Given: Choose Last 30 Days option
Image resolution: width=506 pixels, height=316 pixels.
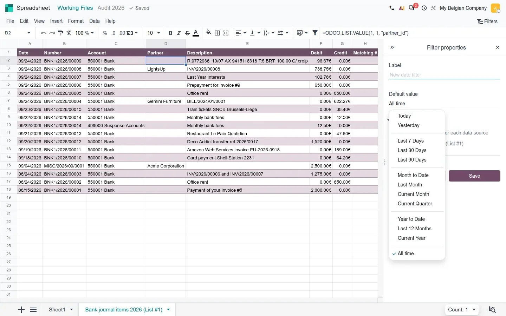Looking at the screenshot, I should click(x=417, y=150).
